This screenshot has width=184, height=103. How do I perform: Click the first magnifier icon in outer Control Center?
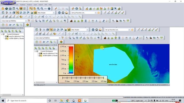[2, 31]
